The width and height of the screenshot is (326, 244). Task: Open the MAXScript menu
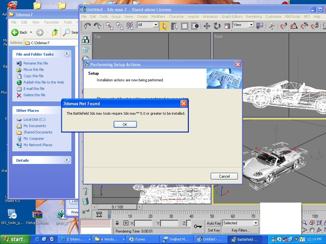[293, 17]
